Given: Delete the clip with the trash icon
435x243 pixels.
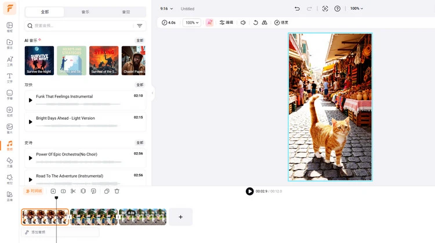Looking at the screenshot, I should (117, 191).
